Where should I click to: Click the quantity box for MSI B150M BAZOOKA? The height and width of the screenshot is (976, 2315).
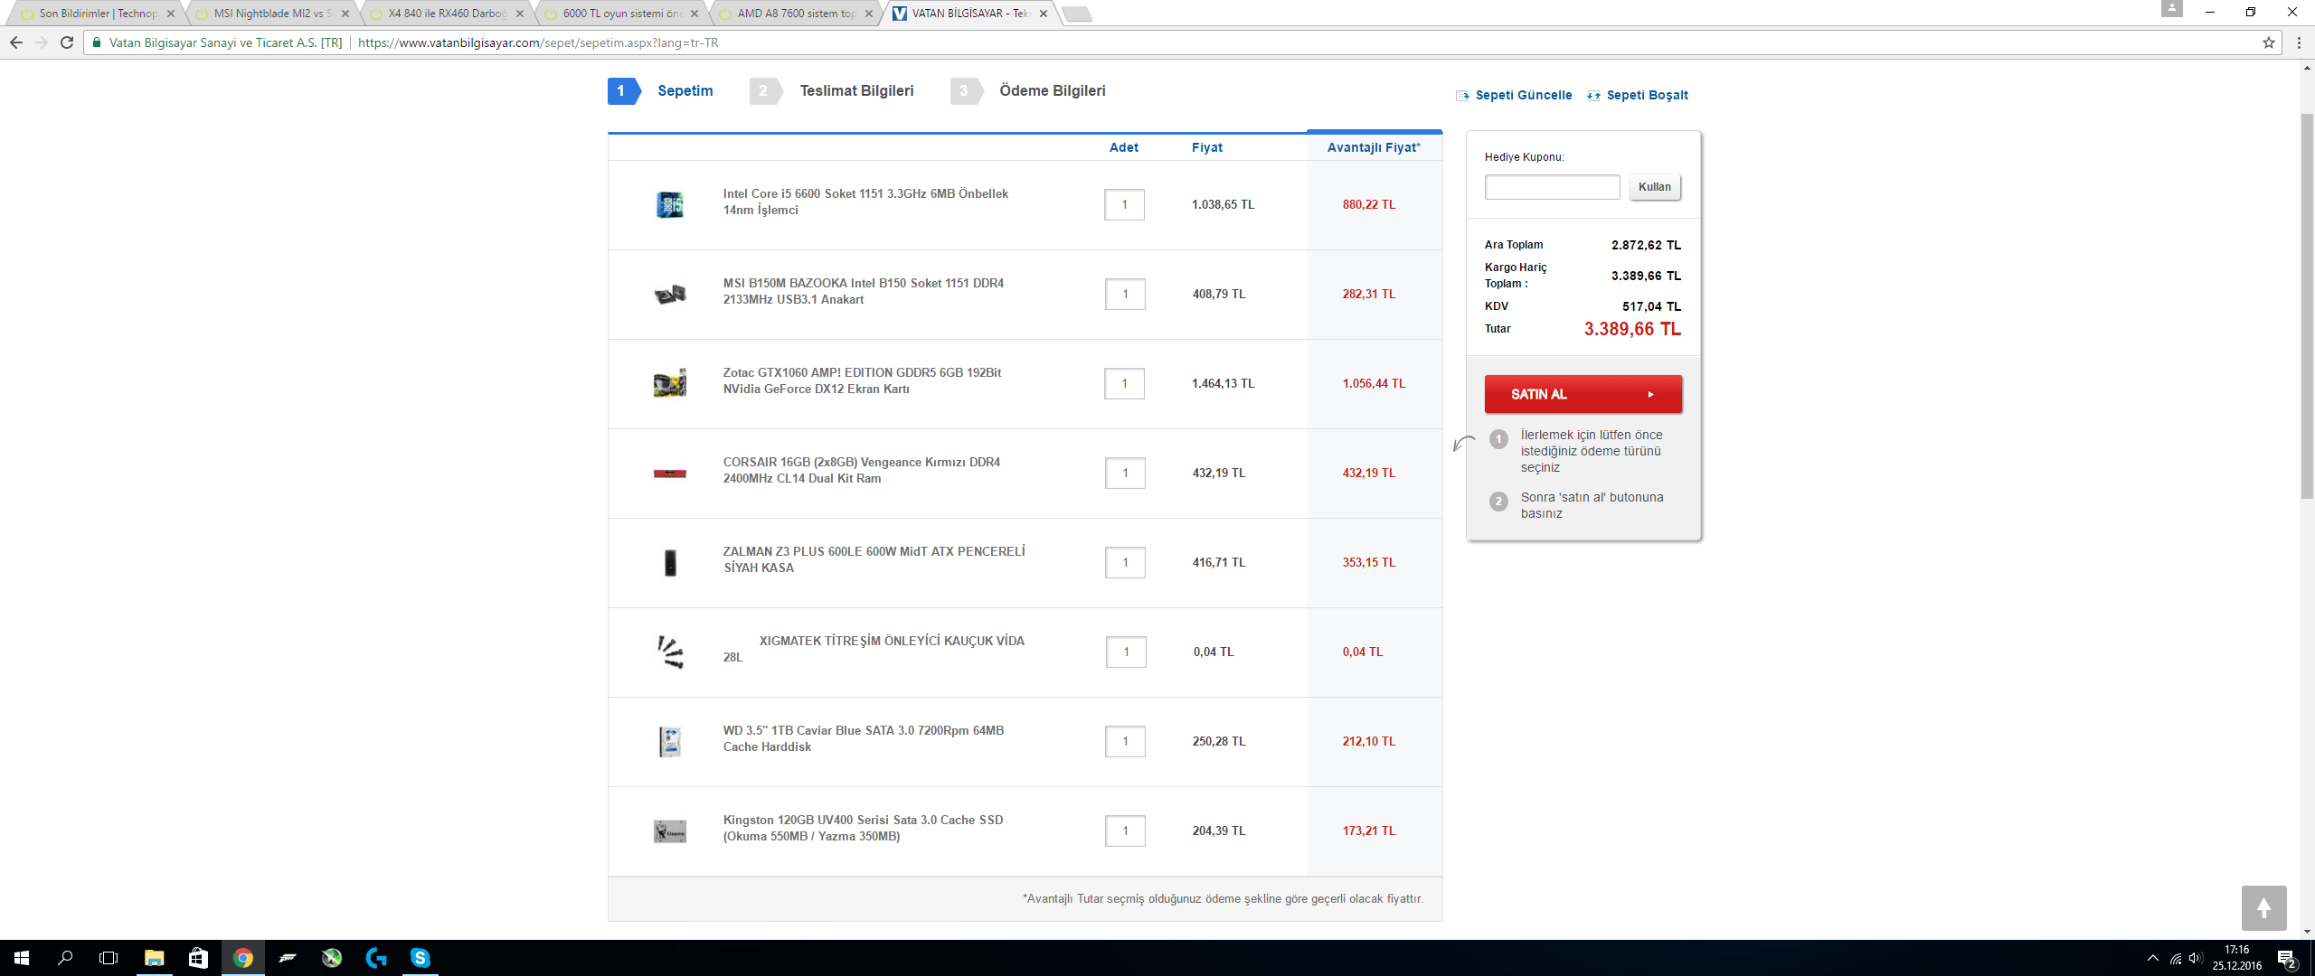pos(1125,295)
